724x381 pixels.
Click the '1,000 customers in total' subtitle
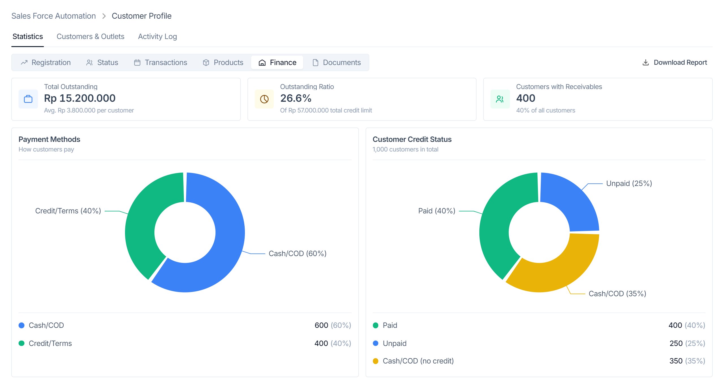pos(406,150)
